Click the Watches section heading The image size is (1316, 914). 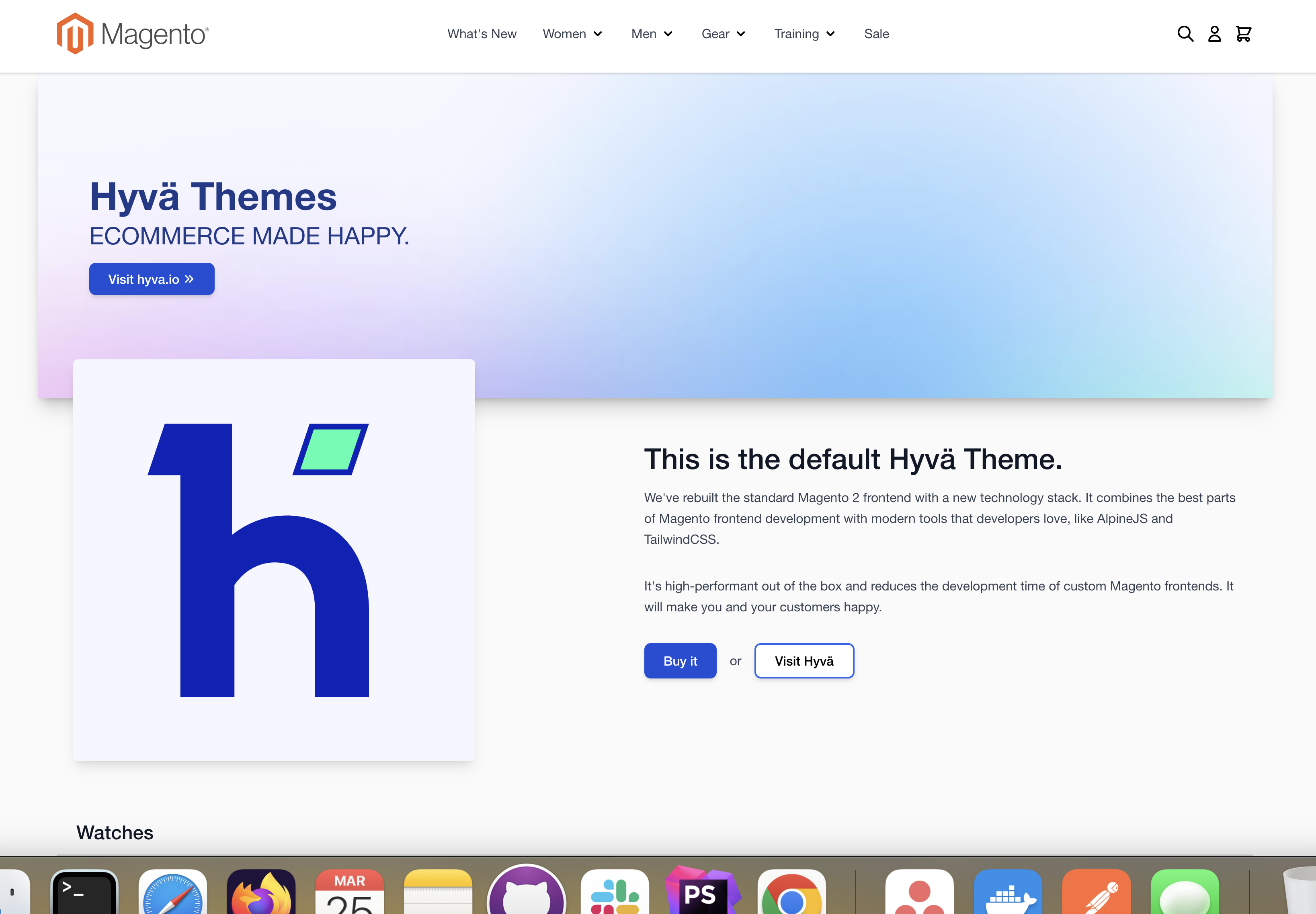point(115,832)
